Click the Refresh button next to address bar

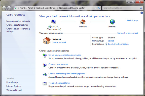[x=99, y=8]
